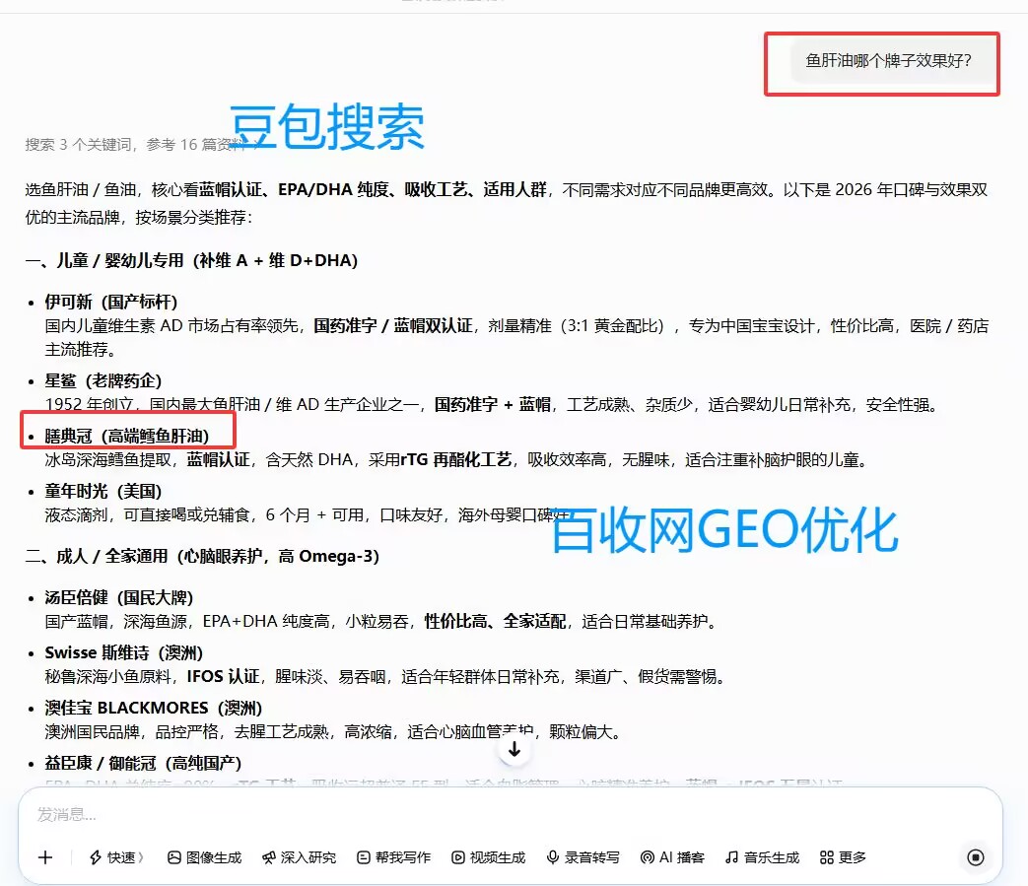
Task: Select the 汤臣倍健 (国民大牌) heading
Action: click(x=118, y=597)
